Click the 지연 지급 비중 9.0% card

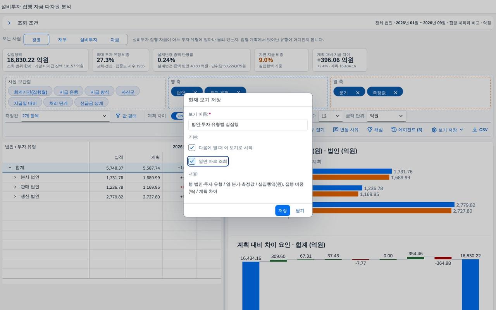pos(281,60)
